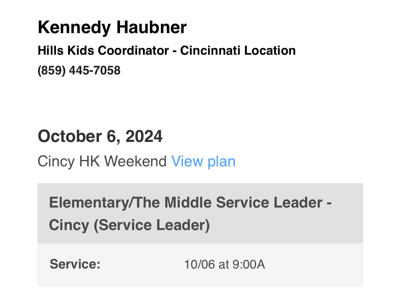Click the first name Kennedy in the heading
This screenshot has height=296, width=396.
(74, 27)
